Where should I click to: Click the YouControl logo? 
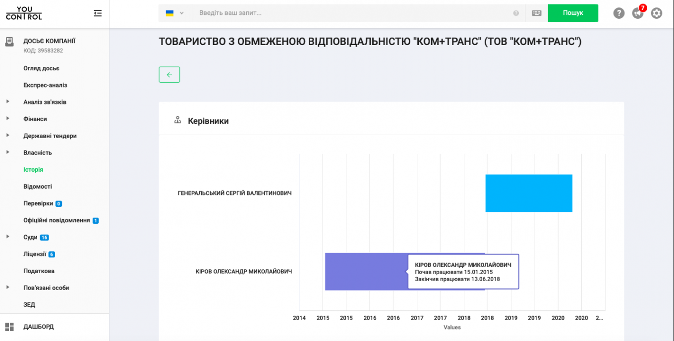pyautogui.click(x=24, y=13)
